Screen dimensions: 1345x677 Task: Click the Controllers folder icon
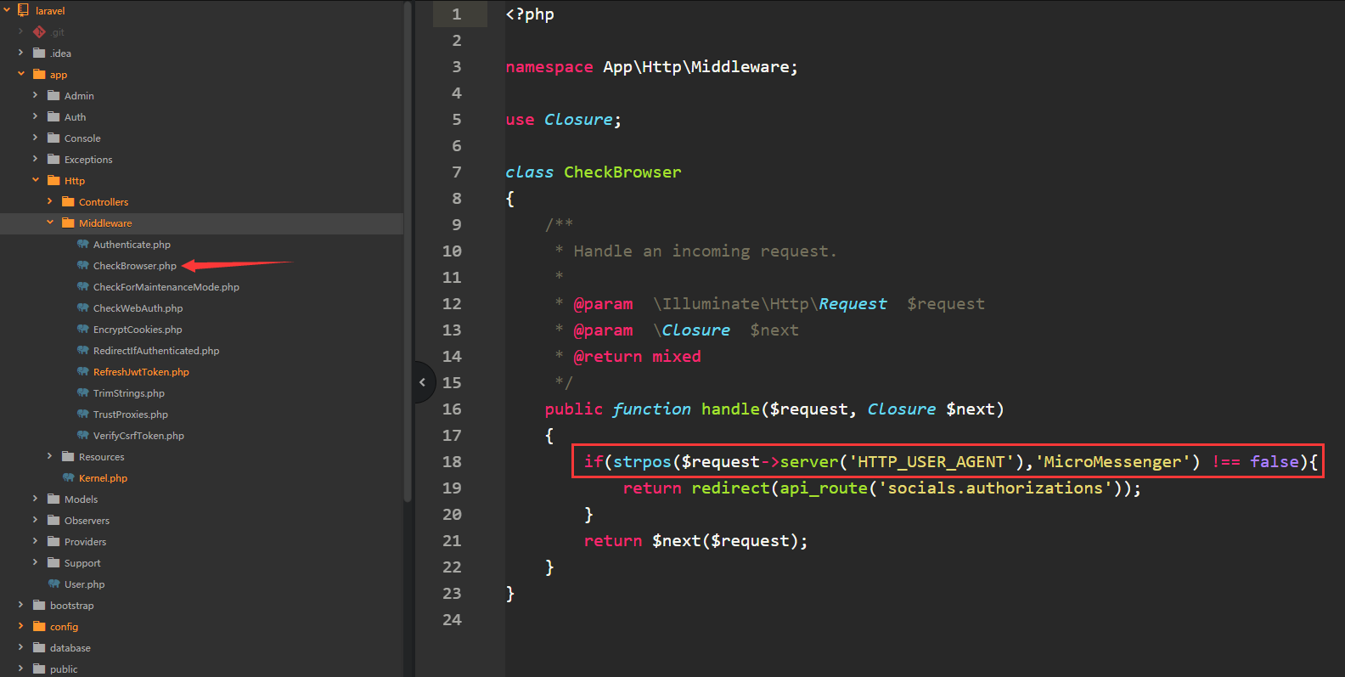pos(68,201)
